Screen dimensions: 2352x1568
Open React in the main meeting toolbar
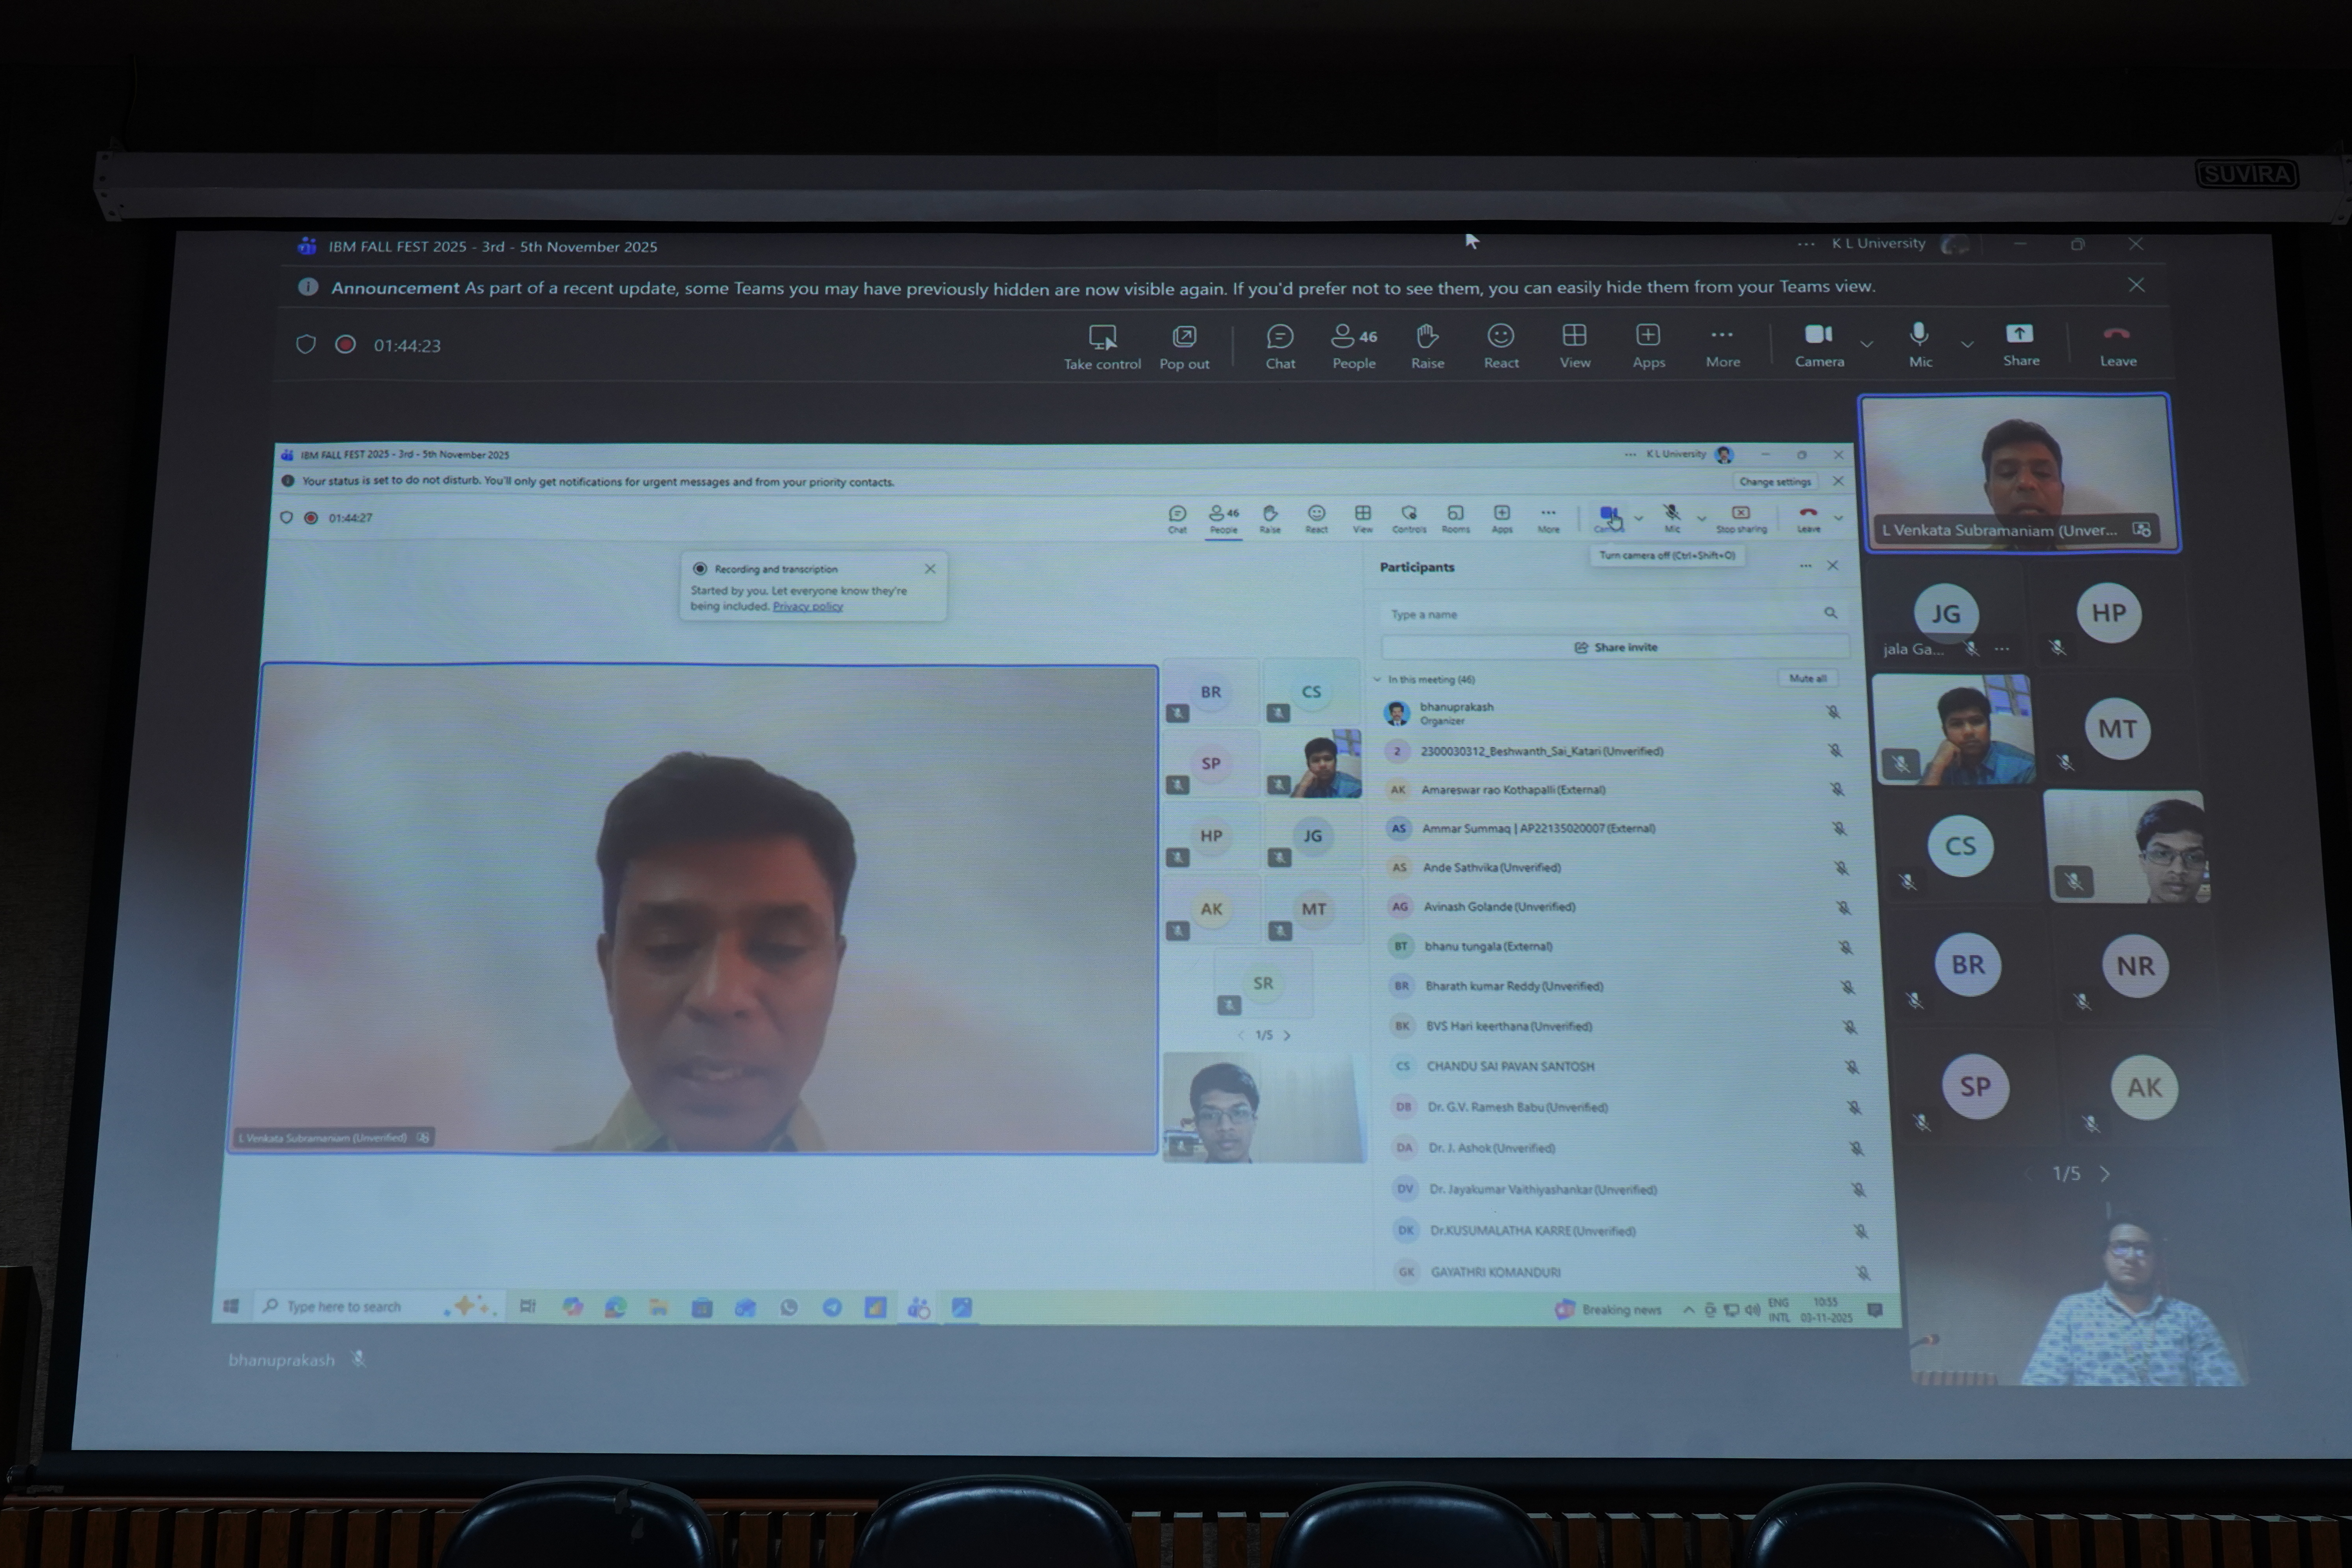[1501, 346]
